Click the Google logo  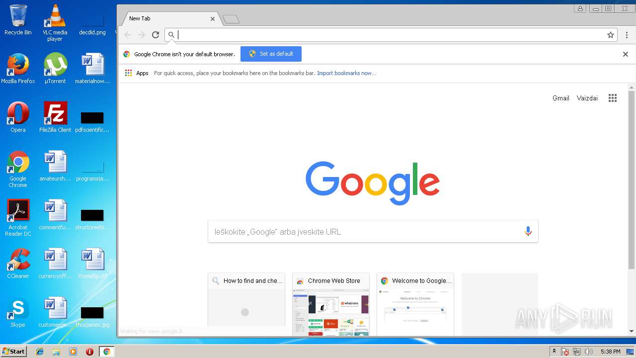(373, 182)
